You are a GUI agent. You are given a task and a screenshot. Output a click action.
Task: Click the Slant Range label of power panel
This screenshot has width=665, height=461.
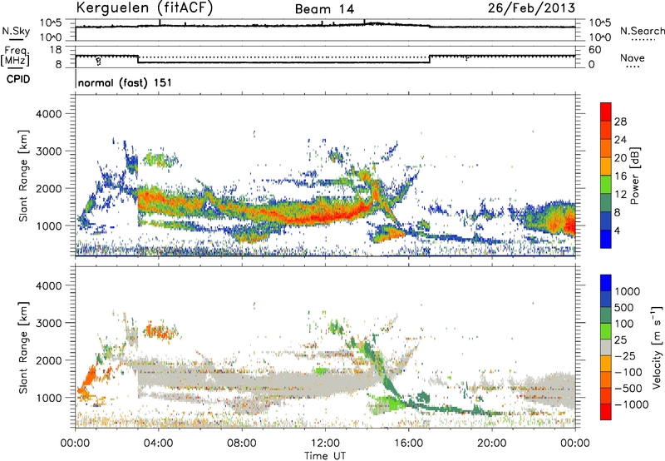[x=23, y=176]
